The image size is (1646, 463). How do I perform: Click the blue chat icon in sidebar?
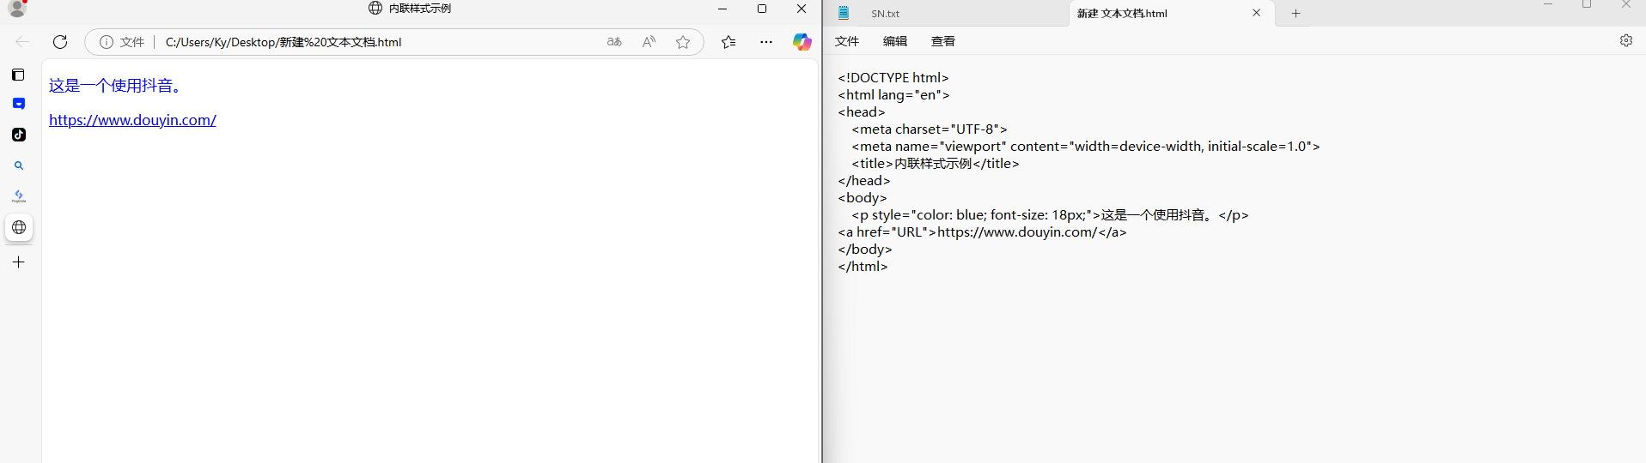pyautogui.click(x=19, y=104)
